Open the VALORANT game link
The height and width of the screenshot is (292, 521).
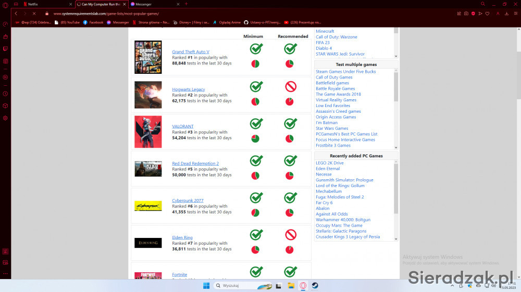click(x=183, y=127)
